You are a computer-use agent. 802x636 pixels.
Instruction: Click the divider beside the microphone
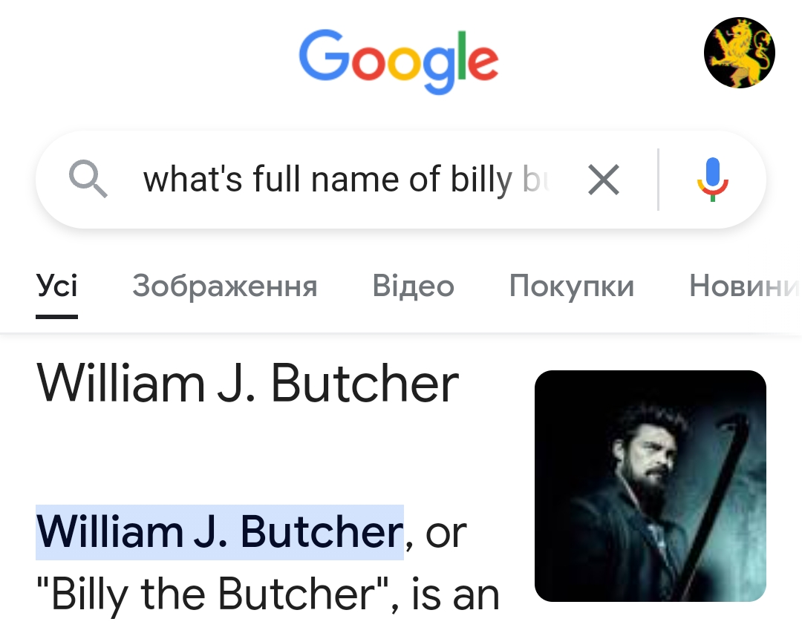(x=658, y=180)
